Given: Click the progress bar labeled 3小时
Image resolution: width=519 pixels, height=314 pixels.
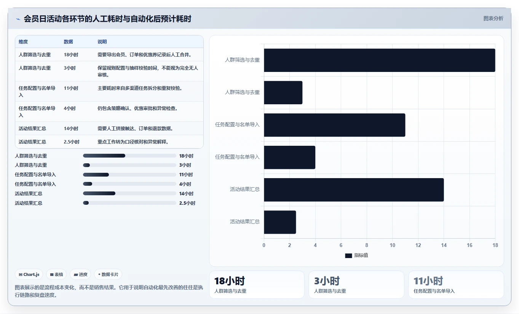Looking at the screenshot, I should (x=129, y=165).
